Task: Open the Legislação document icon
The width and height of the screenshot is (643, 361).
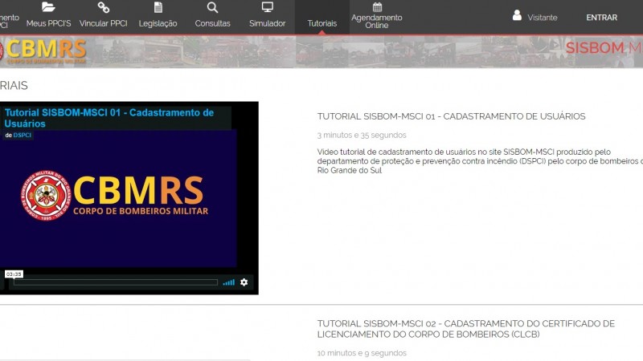Action: pyautogui.click(x=158, y=7)
